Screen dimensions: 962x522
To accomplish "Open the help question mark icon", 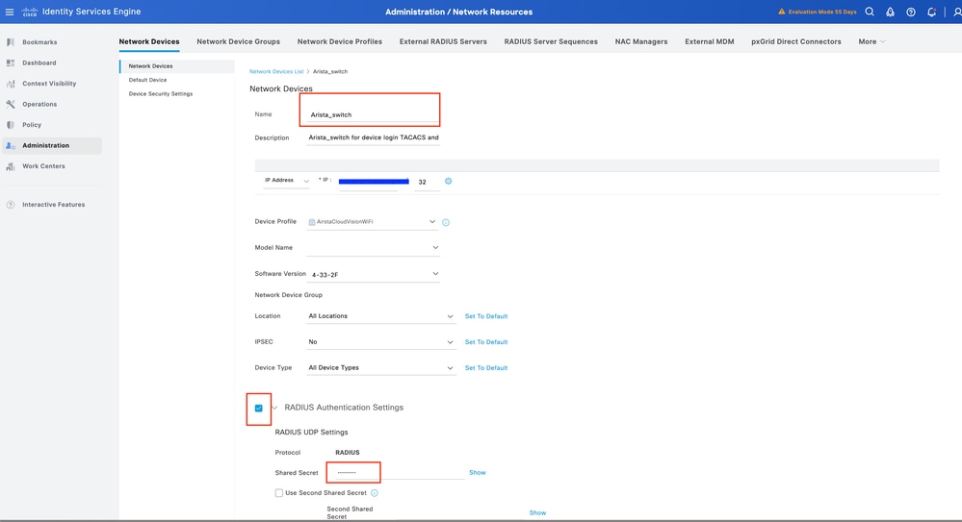I will [x=911, y=12].
